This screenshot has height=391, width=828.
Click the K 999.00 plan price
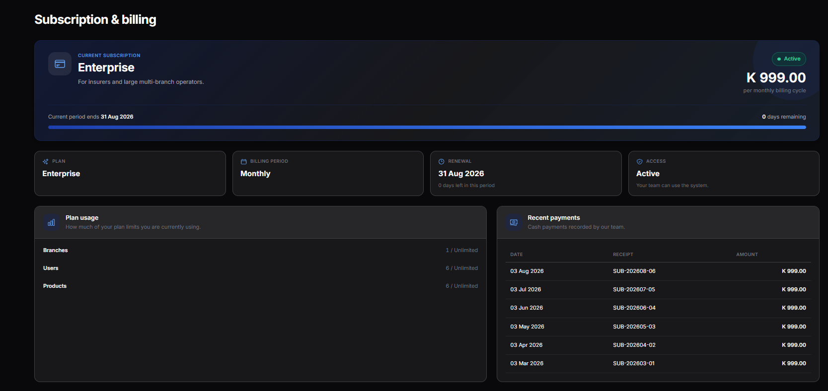tap(776, 77)
